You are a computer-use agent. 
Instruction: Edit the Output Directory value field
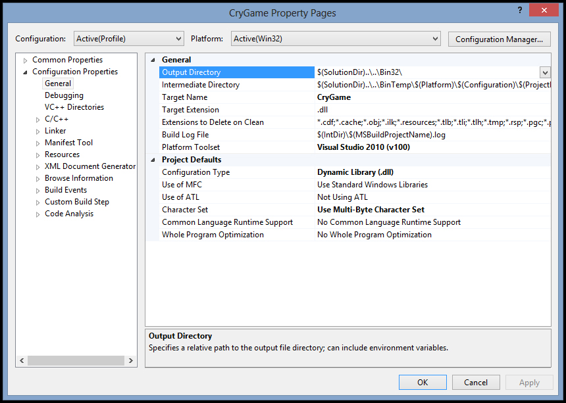coord(427,72)
